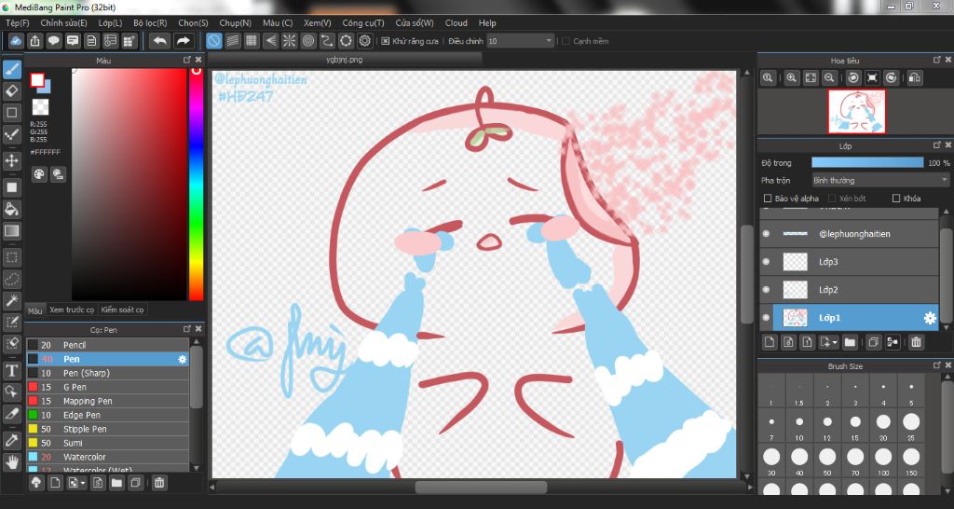Pick the Eyedropper tool

point(11,440)
